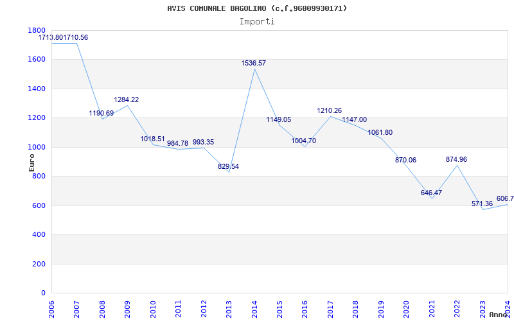Click the 1210.26 value label

[330, 110]
